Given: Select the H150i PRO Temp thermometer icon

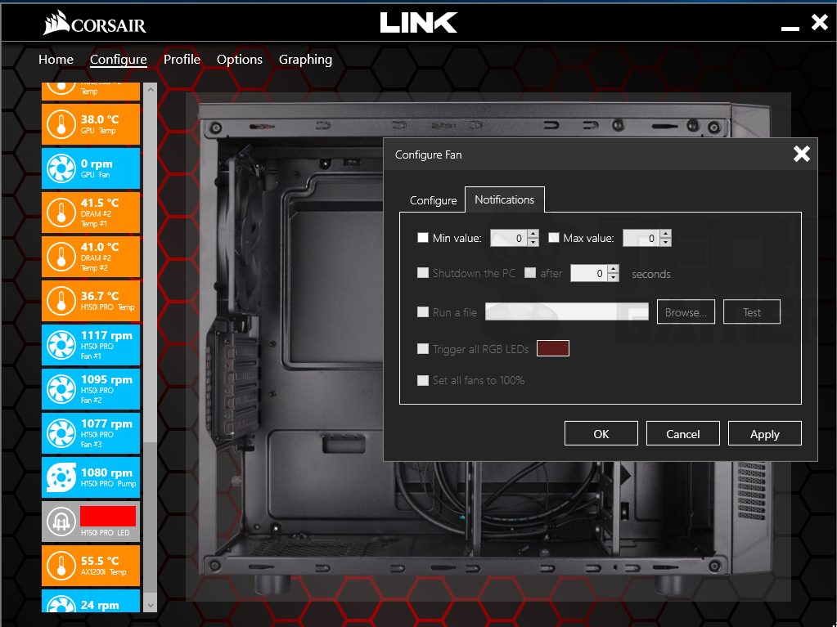Looking at the screenshot, I should tap(61, 301).
